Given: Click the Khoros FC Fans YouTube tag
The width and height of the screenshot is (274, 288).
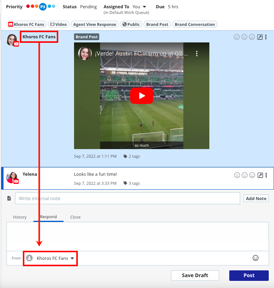Looking at the screenshot, I should [x=26, y=24].
